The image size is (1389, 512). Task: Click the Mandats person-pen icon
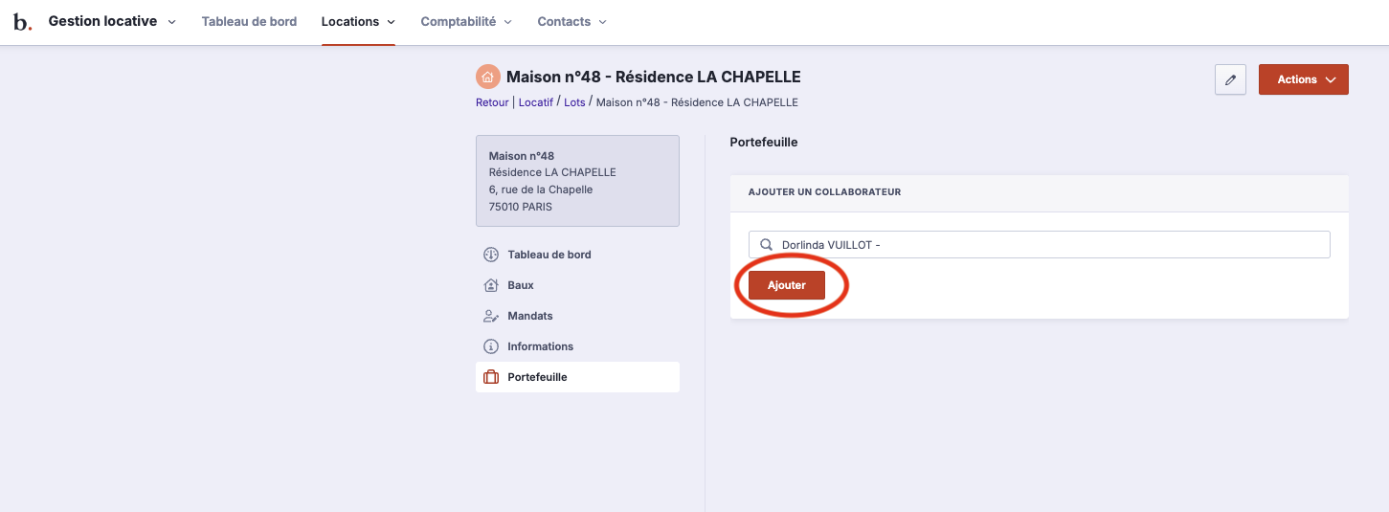(491, 316)
